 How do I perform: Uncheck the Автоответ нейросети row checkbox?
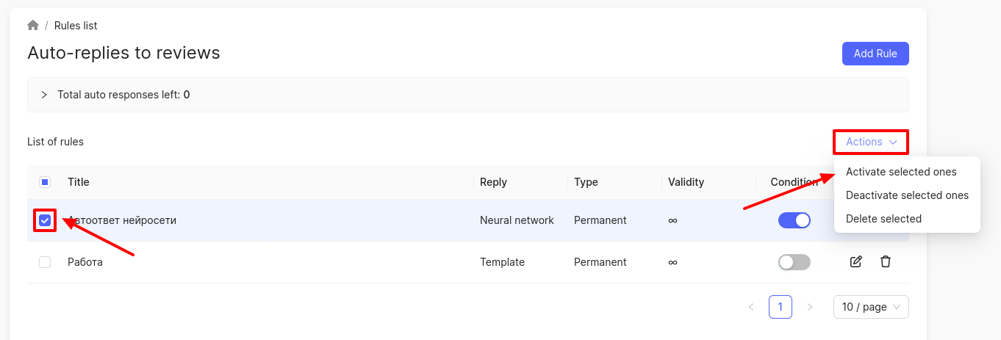45,220
